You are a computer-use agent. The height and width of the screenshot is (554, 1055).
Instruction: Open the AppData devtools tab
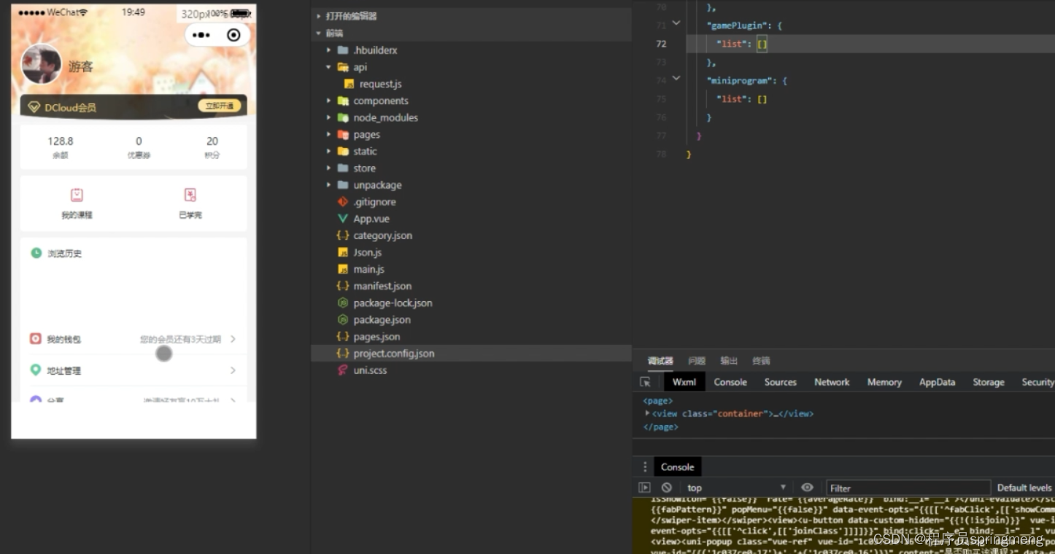click(x=937, y=382)
